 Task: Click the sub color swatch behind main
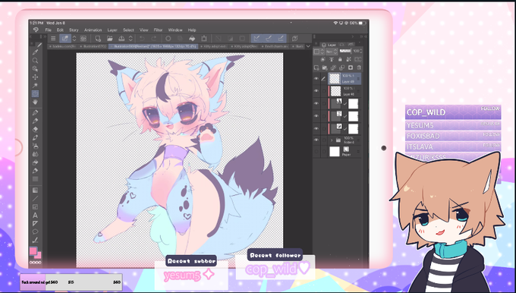(39, 256)
